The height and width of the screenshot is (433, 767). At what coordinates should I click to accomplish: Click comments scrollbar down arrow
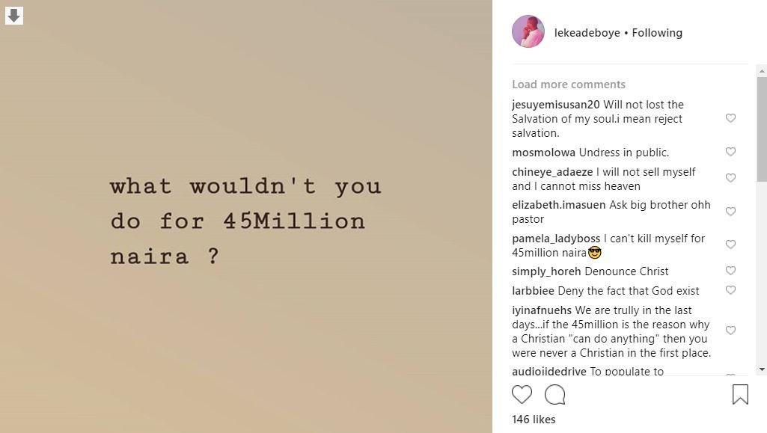[762, 370]
